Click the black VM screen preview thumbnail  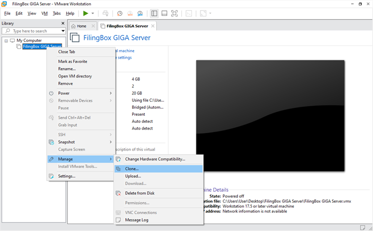pos(270,116)
